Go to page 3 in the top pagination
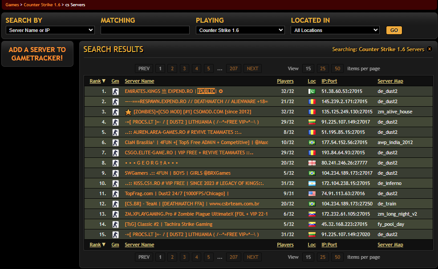This screenshot has height=269, width=438. [184, 68]
